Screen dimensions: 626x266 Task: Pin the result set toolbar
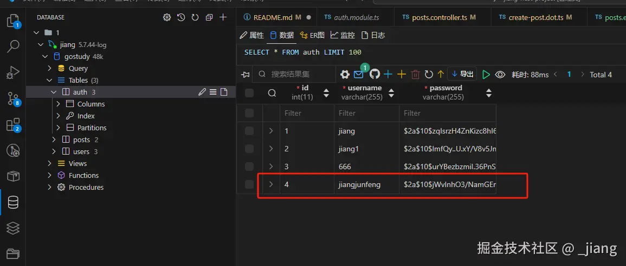click(x=246, y=75)
